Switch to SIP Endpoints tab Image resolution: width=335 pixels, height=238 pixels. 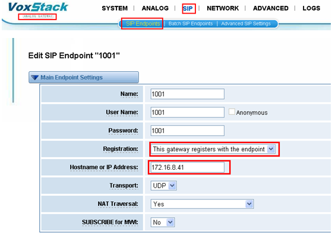[143, 24]
